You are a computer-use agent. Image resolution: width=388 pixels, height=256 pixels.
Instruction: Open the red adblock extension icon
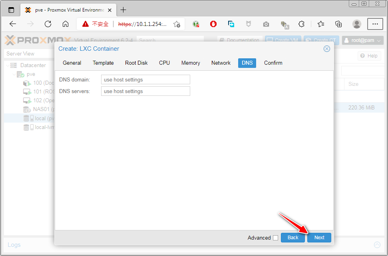(213, 24)
